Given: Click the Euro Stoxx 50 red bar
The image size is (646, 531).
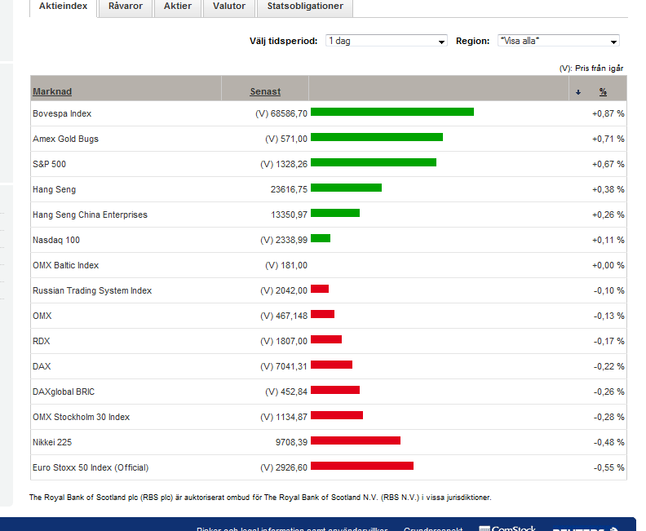Looking at the screenshot, I should pos(362,466).
